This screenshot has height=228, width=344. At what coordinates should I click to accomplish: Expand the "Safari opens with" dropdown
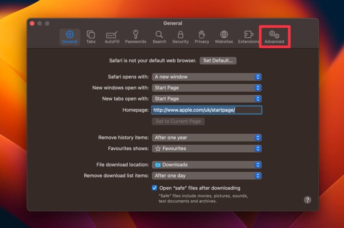pos(207,77)
